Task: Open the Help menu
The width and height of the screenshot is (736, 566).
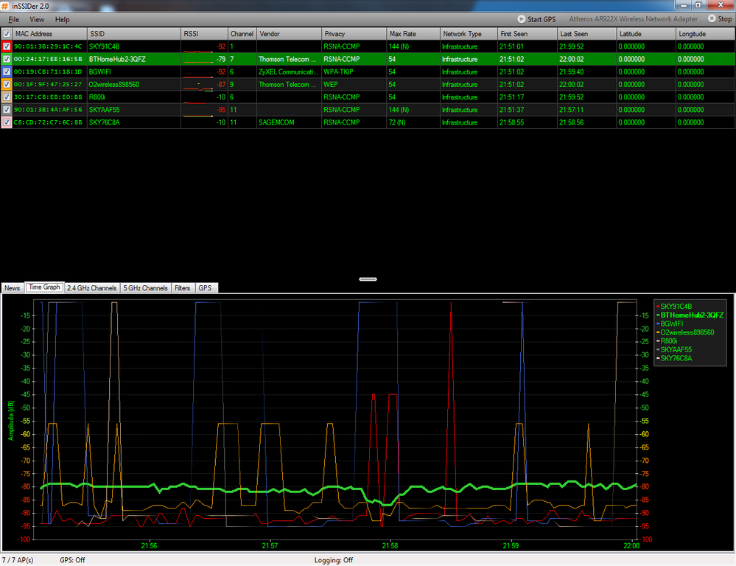Action: click(x=62, y=20)
